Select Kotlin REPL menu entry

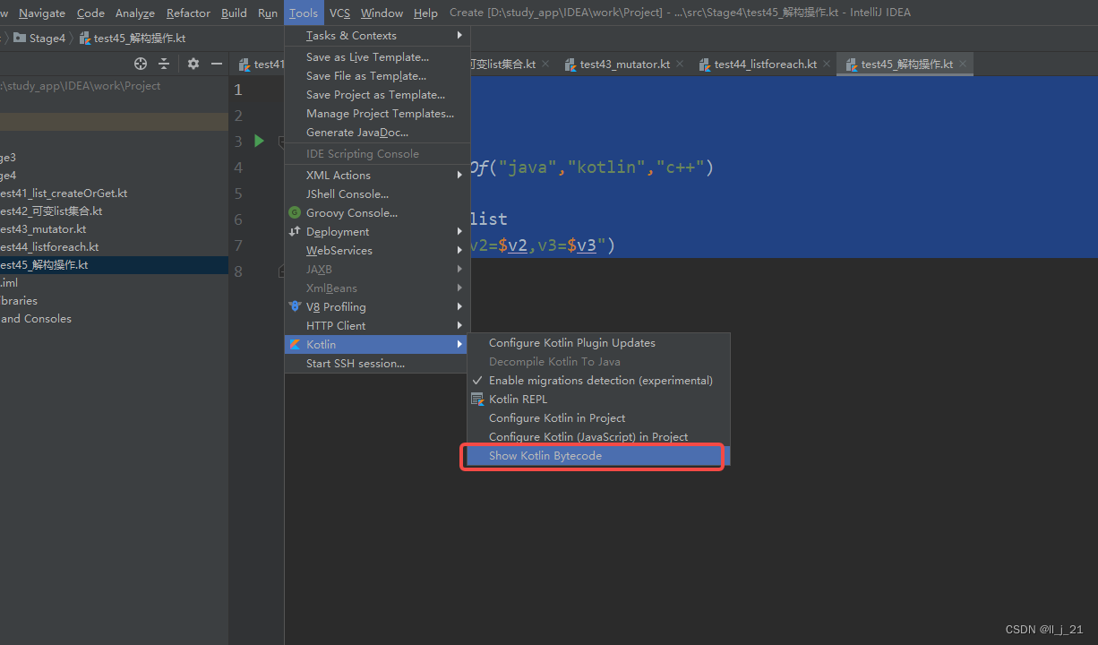[598, 400]
